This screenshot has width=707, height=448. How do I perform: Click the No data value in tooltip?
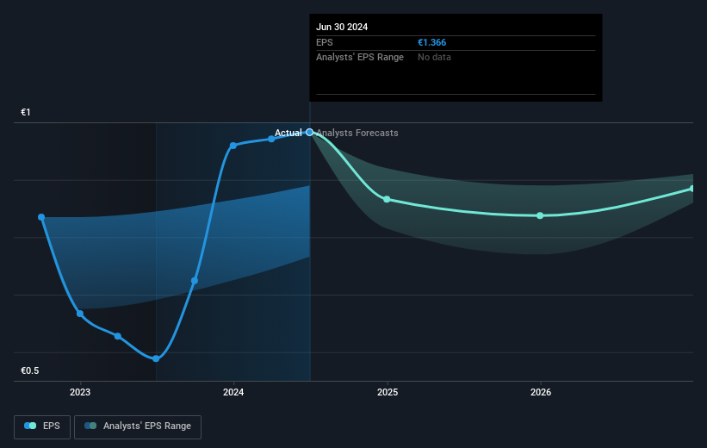pyautogui.click(x=434, y=58)
